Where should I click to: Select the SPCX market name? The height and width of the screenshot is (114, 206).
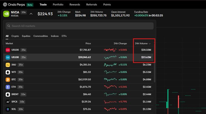(14, 102)
